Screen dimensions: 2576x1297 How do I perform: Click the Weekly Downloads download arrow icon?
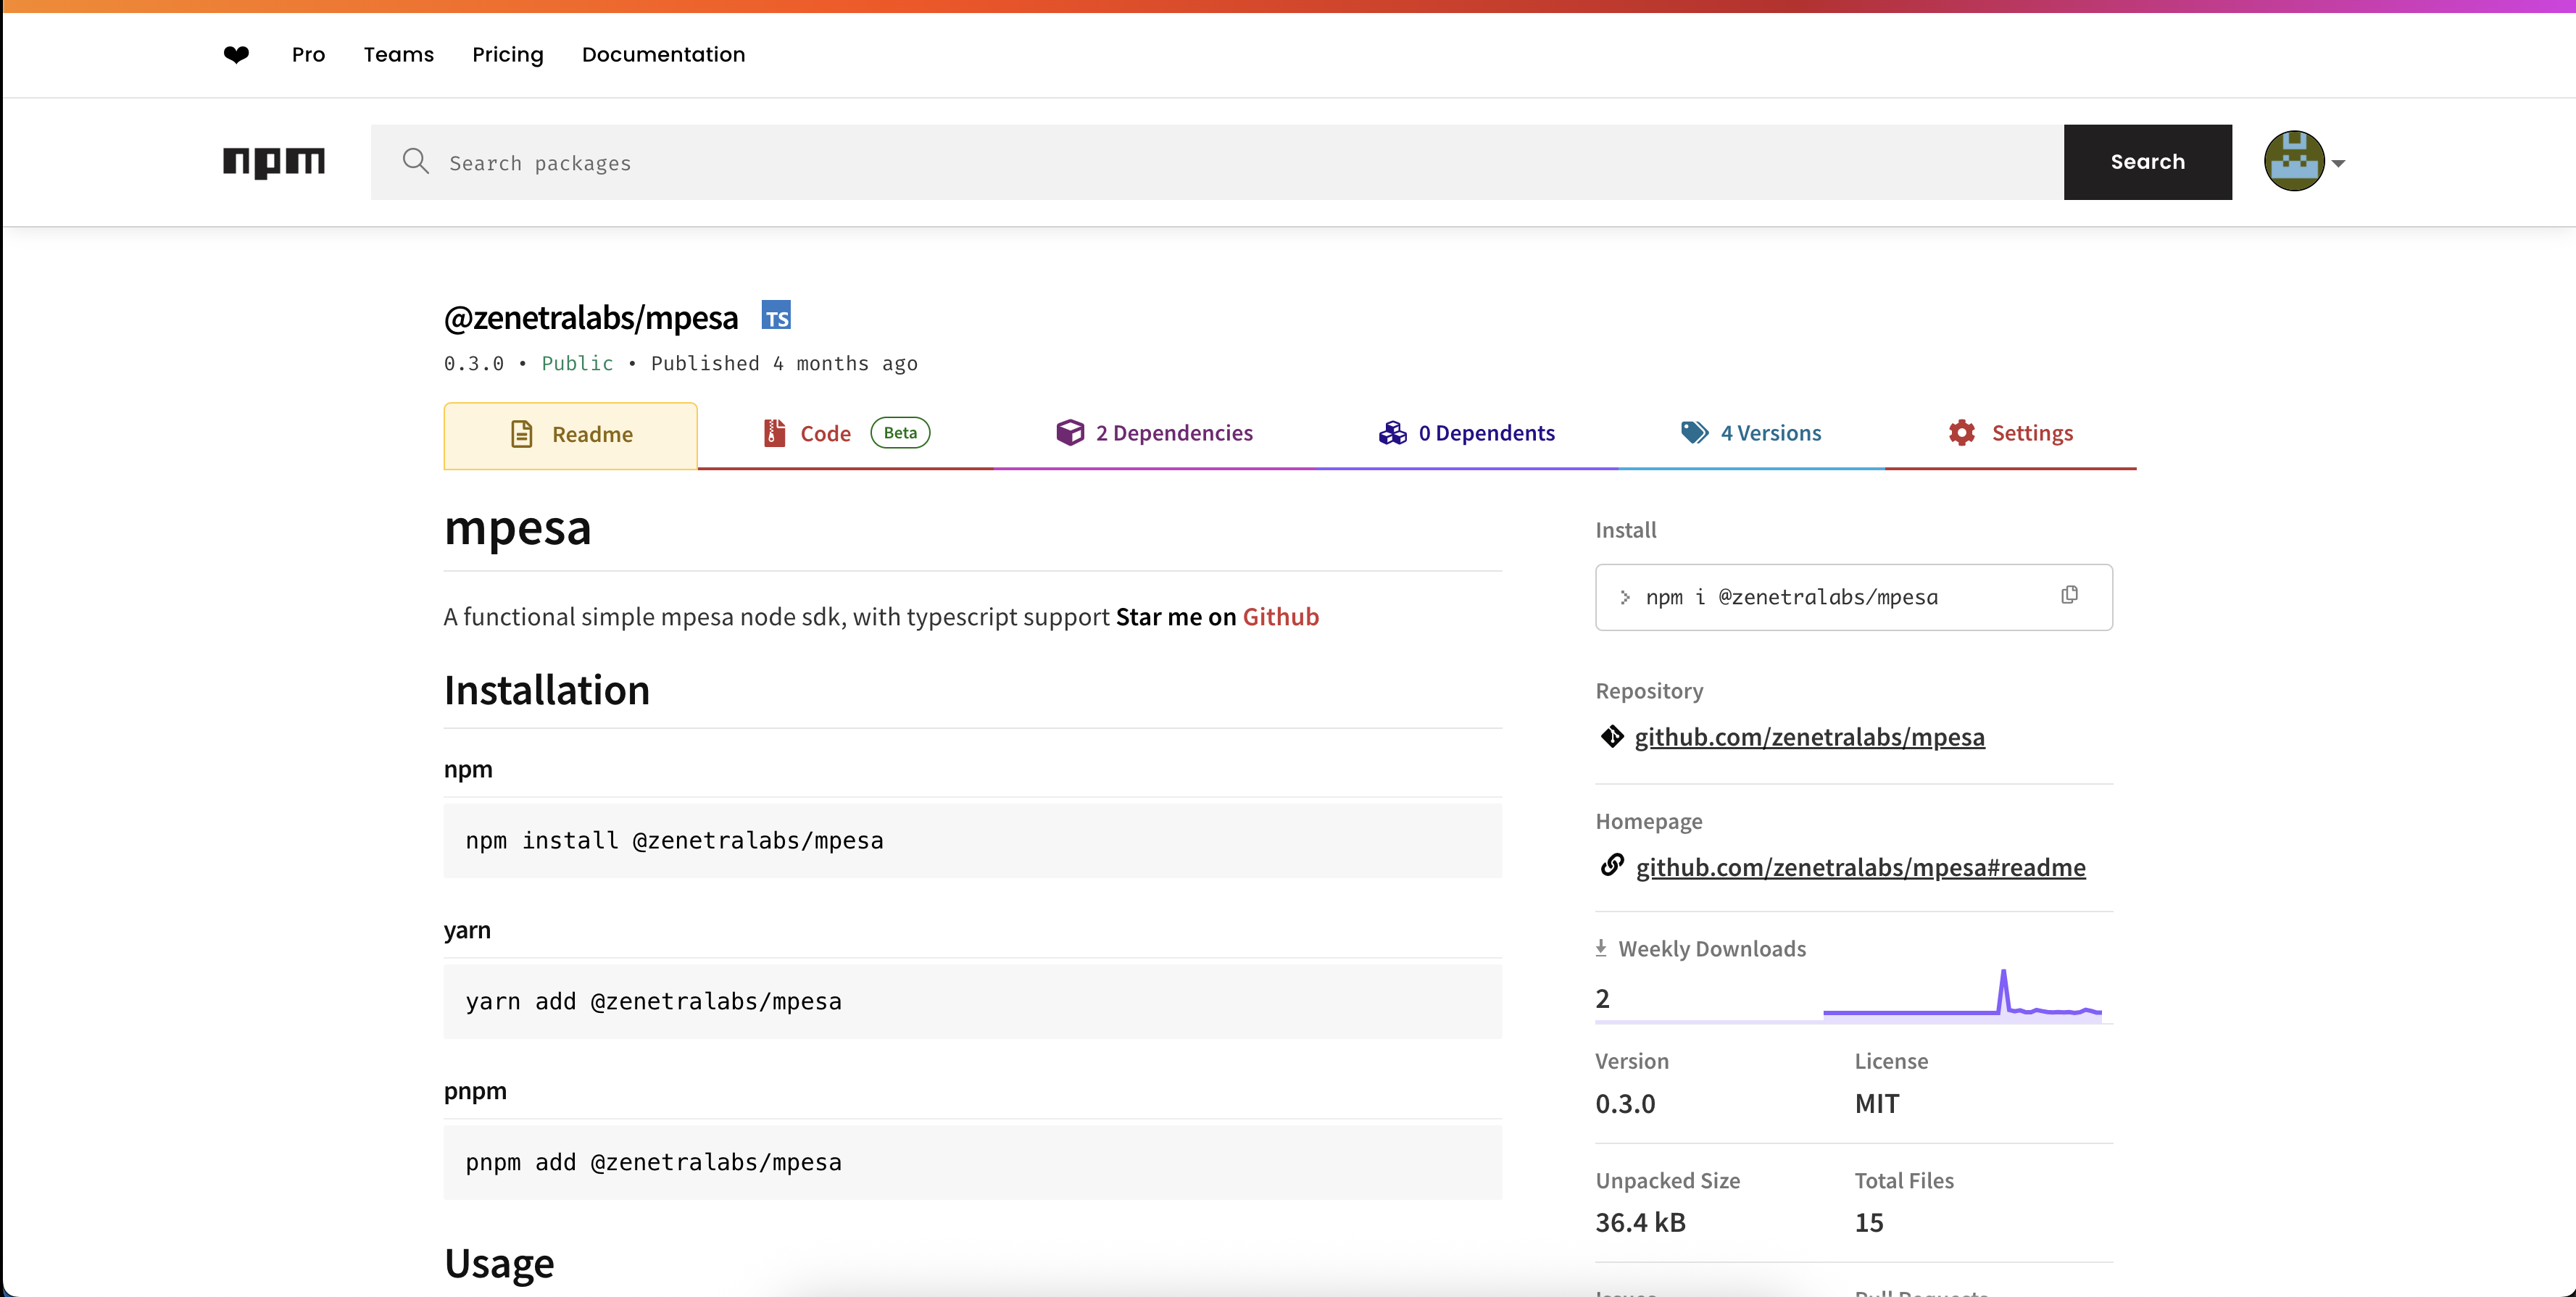click(x=1601, y=948)
